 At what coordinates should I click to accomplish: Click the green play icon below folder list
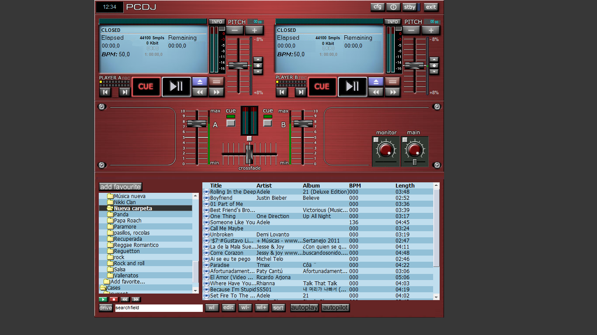(103, 299)
